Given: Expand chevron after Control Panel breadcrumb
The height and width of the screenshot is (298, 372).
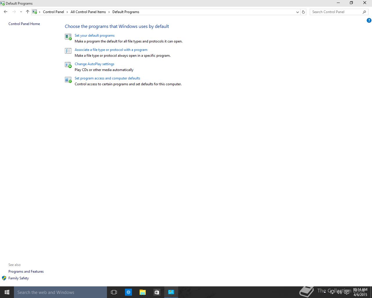Looking at the screenshot, I should click(67, 12).
